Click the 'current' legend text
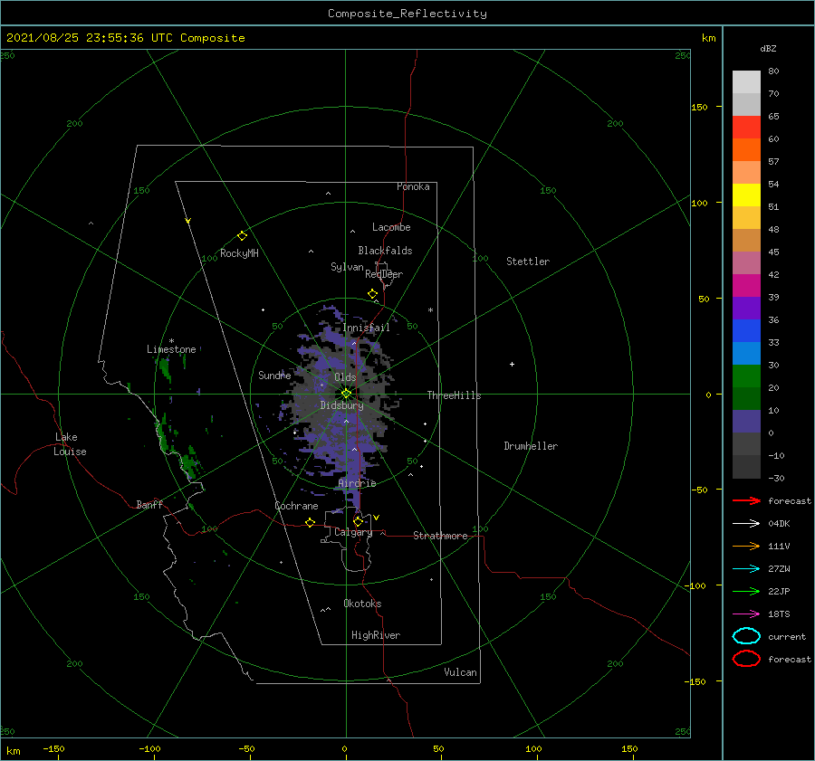This screenshot has width=815, height=761. tap(787, 636)
